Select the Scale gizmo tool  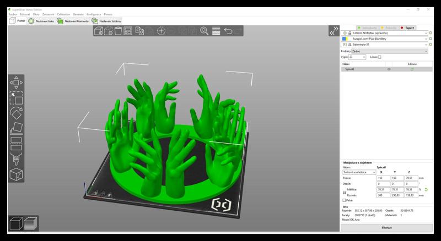16,98
